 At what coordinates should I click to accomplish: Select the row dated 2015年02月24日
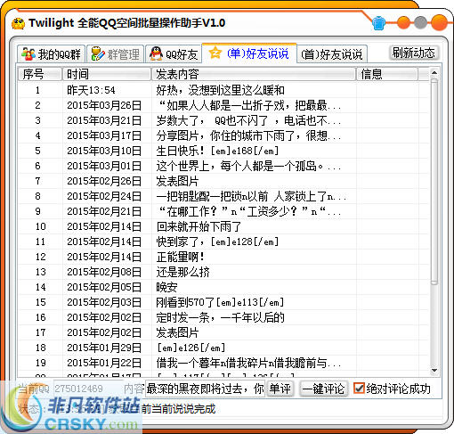point(223,196)
